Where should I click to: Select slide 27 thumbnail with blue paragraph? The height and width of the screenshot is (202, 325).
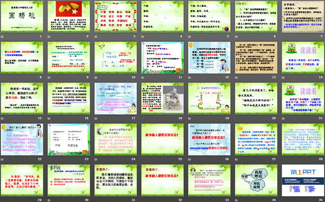[256, 139]
